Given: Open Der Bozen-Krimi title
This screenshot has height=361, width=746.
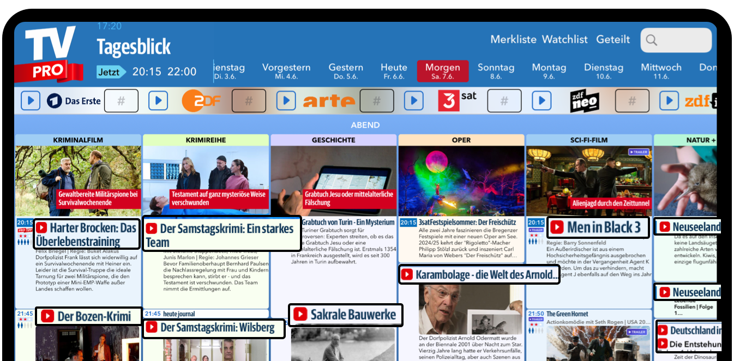Looking at the screenshot, I should pyautogui.click(x=94, y=316).
